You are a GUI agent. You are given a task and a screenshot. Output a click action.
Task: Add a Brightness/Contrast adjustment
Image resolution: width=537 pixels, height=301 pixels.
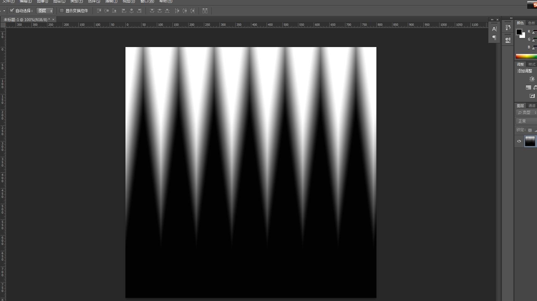click(532, 79)
